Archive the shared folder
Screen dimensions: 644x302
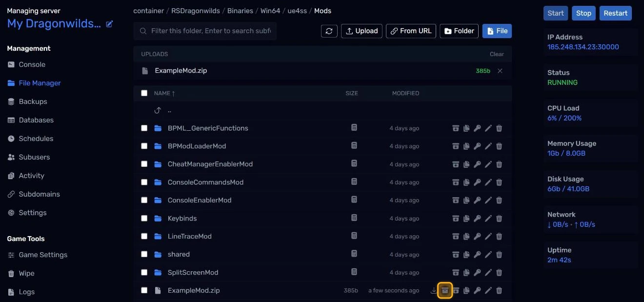coord(456,255)
